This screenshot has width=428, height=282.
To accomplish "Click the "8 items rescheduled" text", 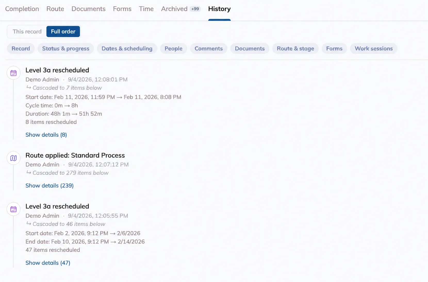I will click(51, 122).
